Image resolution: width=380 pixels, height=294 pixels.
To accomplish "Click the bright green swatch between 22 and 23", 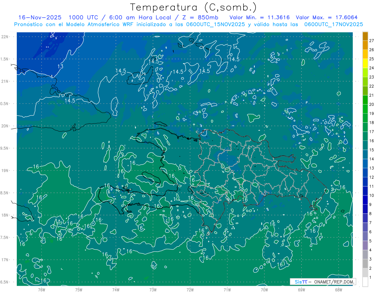I will (x=365, y=82).
